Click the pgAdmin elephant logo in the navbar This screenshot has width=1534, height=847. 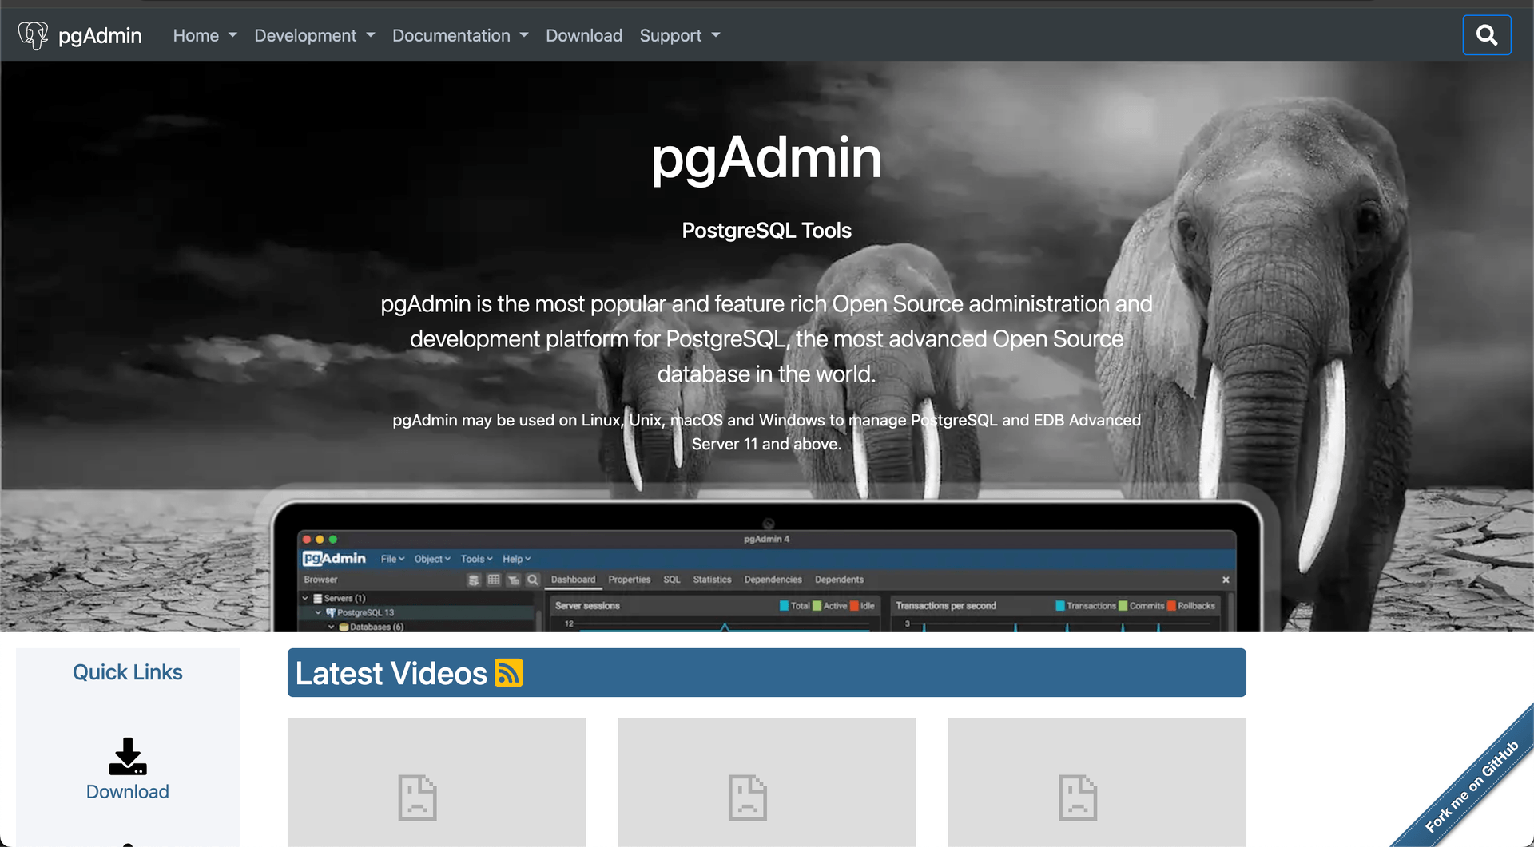tap(33, 34)
